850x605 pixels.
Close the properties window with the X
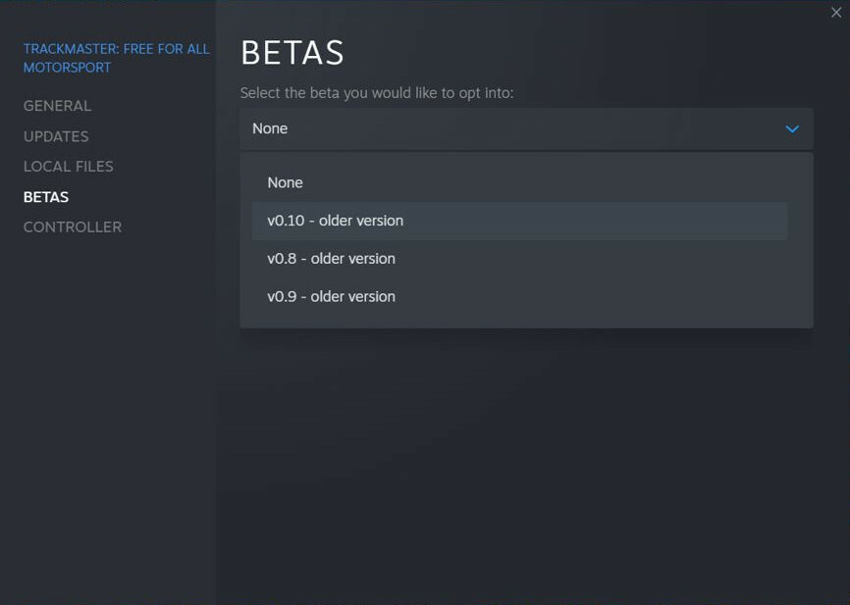coord(836,13)
